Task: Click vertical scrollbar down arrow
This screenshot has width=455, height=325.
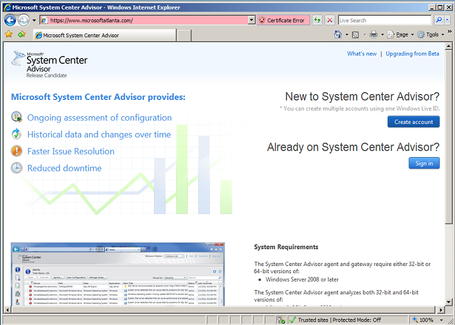Action: coord(448,302)
